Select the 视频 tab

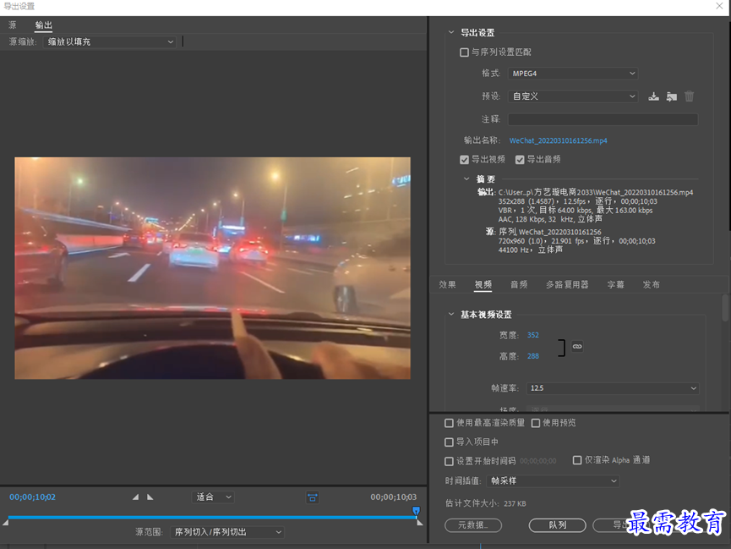483,285
